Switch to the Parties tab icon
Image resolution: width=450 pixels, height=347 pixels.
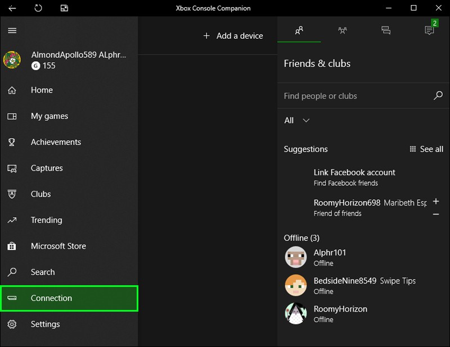[343, 30]
